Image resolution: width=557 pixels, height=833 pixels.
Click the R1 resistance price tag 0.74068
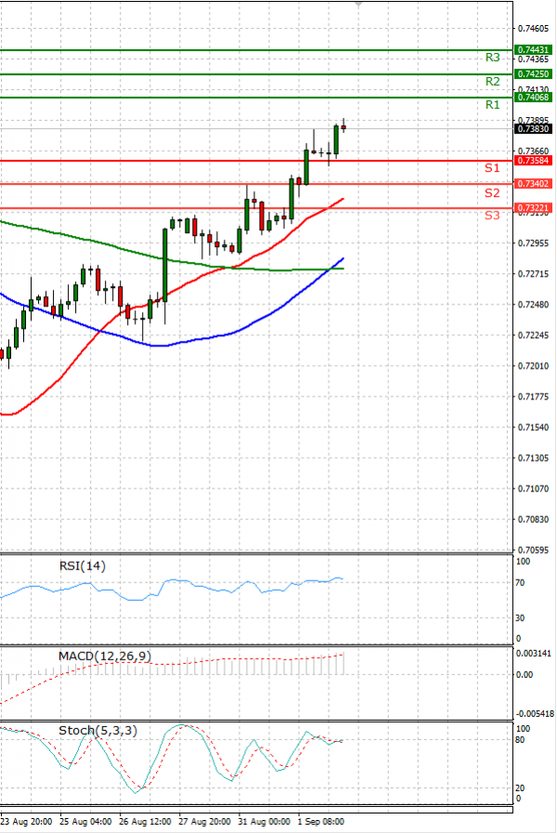click(x=533, y=98)
